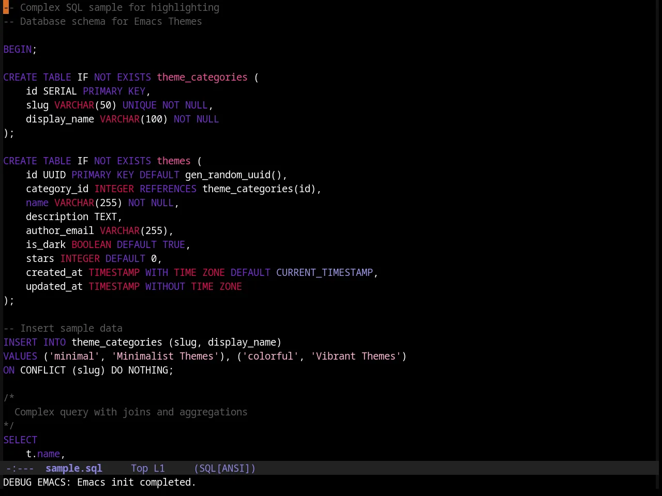Click the category_id column name

pyautogui.click(x=57, y=189)
